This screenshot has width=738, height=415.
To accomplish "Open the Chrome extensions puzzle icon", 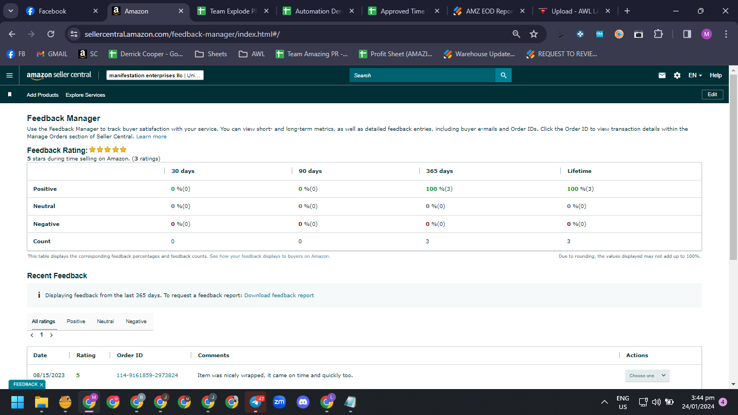I will 658,34.
